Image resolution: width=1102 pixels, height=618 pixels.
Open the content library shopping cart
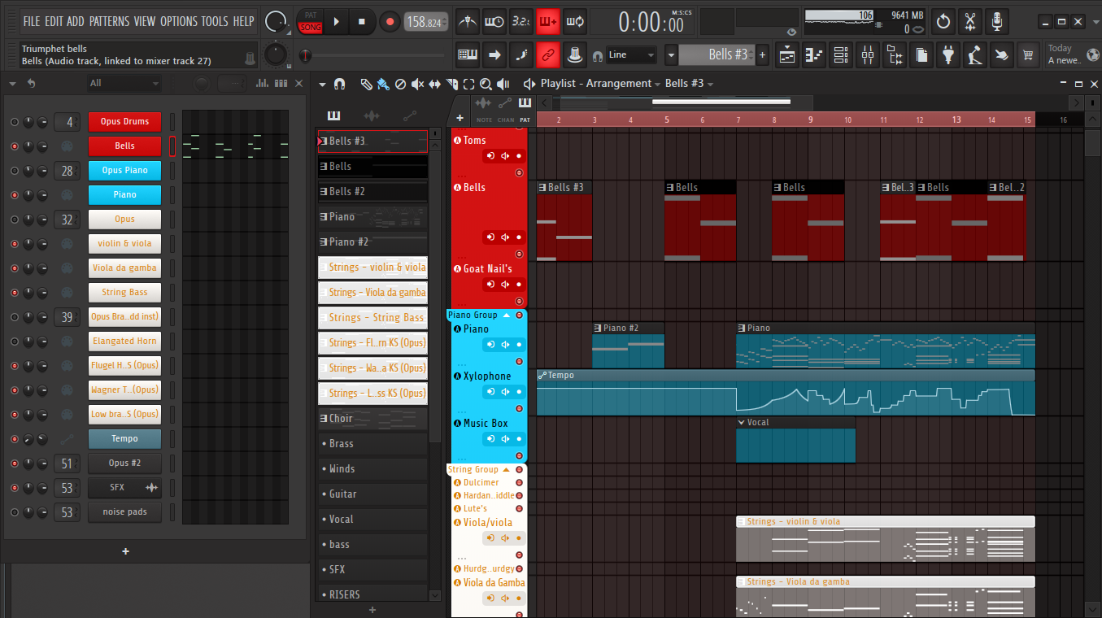(x=1029, y=54)
